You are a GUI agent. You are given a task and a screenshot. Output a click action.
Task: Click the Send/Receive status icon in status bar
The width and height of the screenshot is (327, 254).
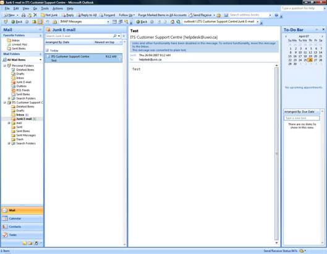[x=302, y=251]
